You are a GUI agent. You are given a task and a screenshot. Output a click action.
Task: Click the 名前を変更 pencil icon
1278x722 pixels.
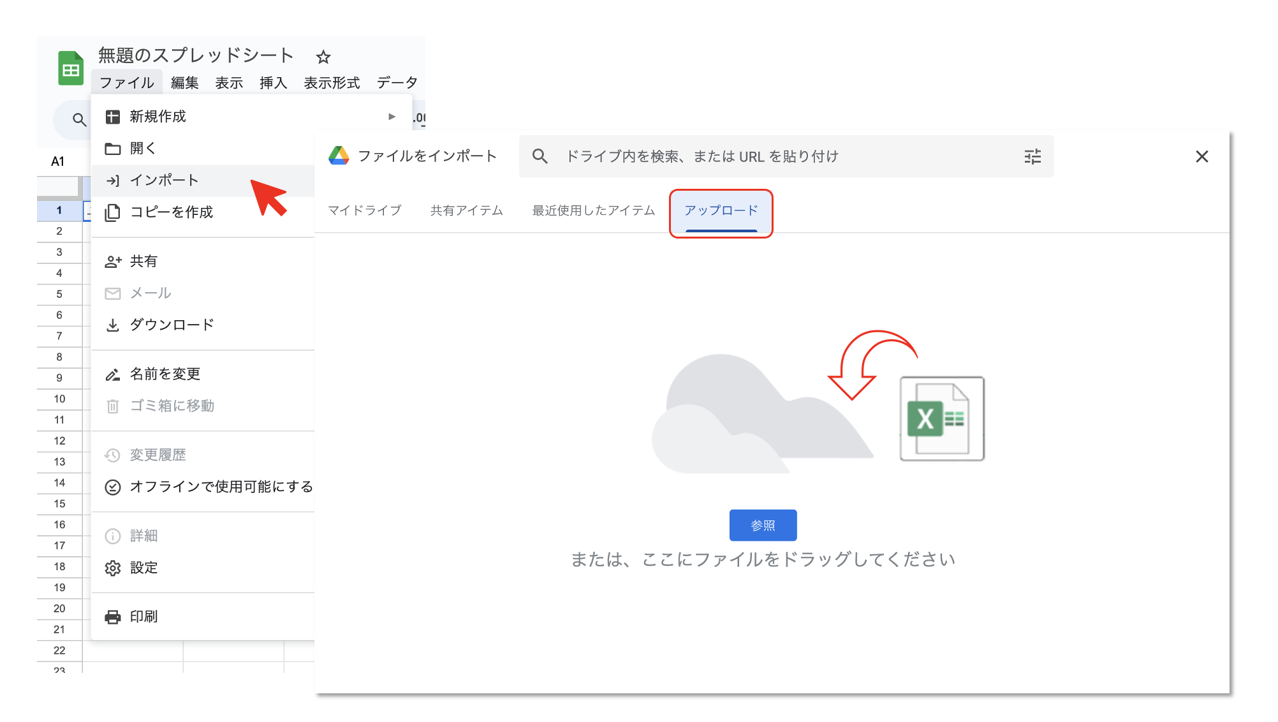113,374
